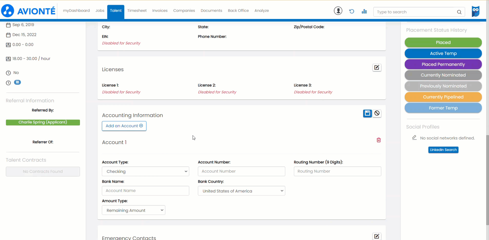The width and height of the screenshot is (489, 240).
Task: Open the bar chart analytics icon
Action: (x=364, y=11)
